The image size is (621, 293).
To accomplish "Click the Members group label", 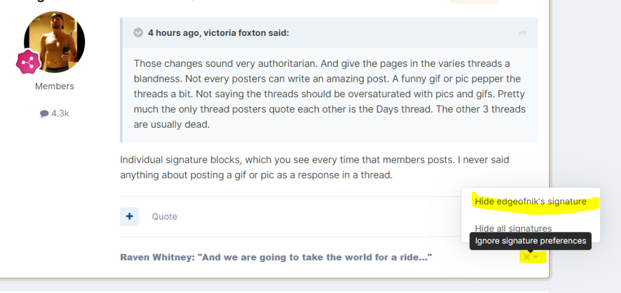I will (x=55, y=86).
